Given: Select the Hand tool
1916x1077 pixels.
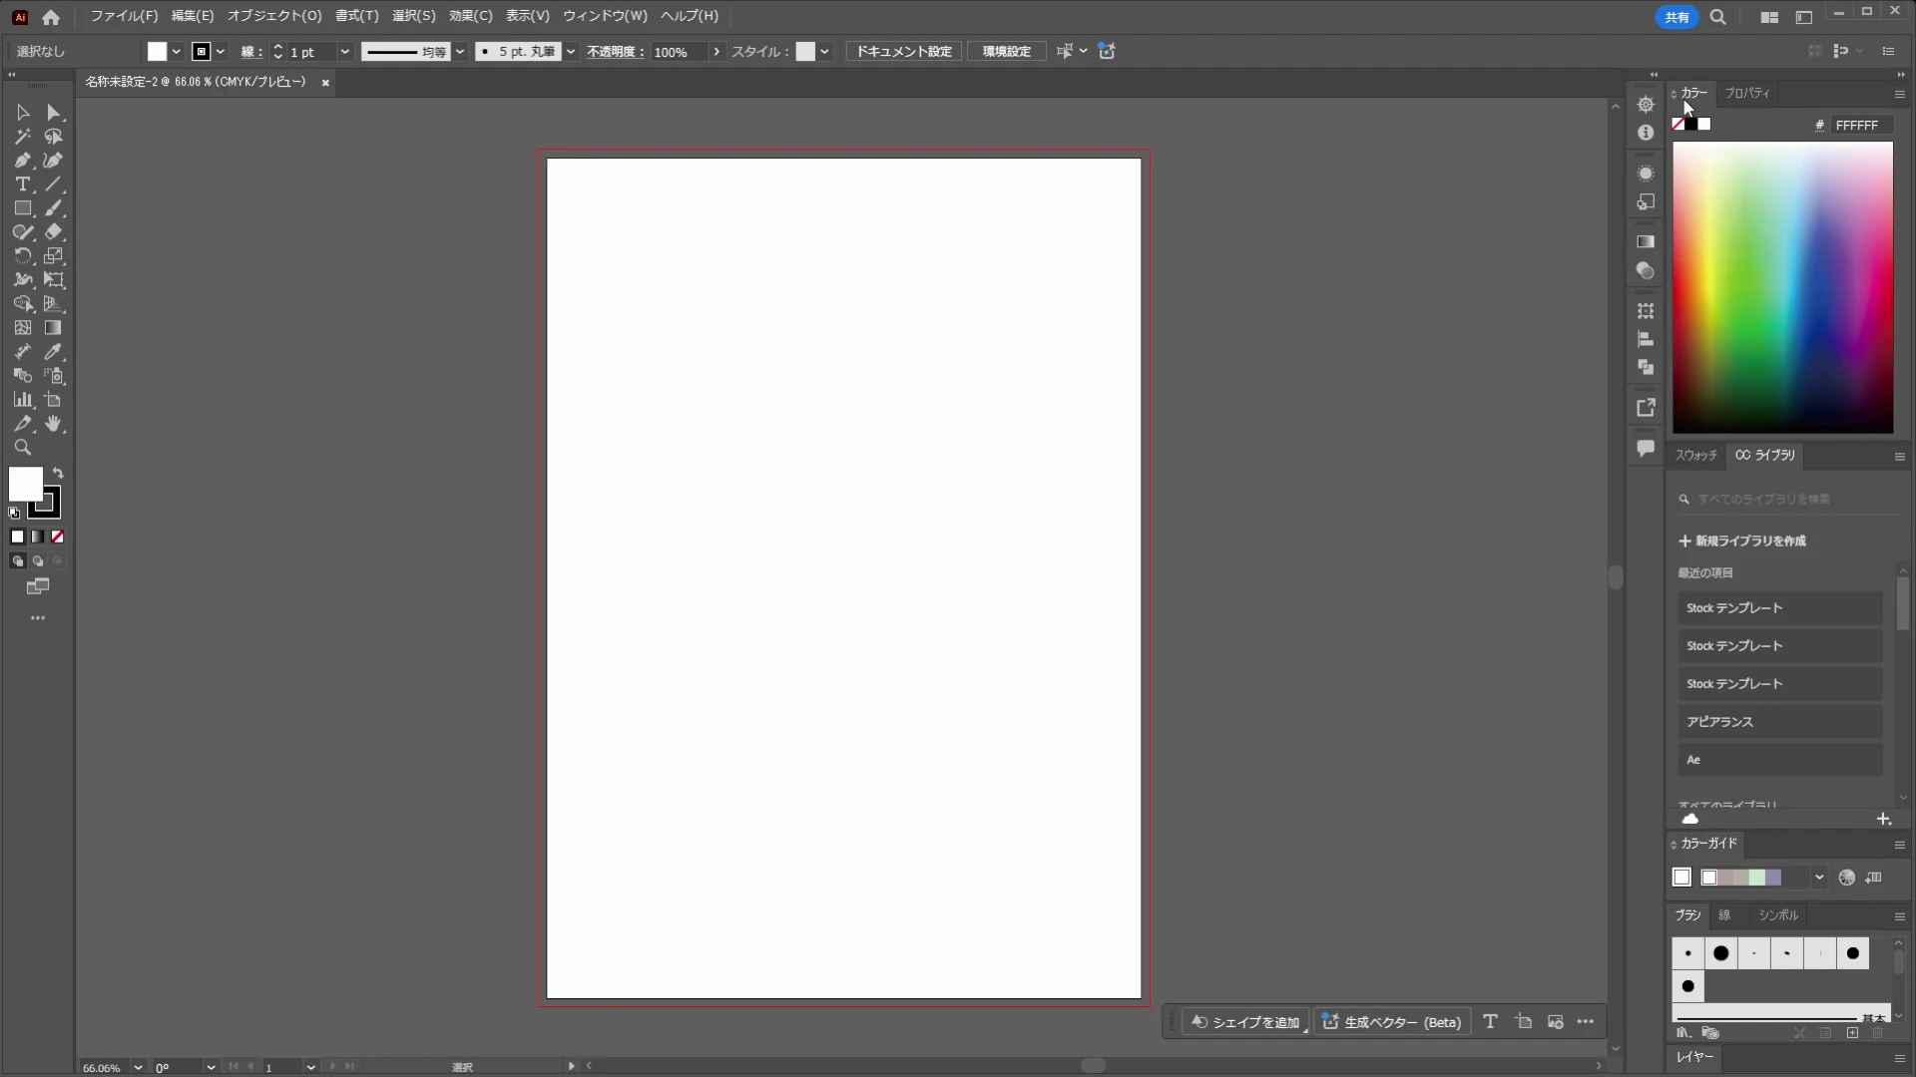Looking at the screenshot, I should coord(54,424).
